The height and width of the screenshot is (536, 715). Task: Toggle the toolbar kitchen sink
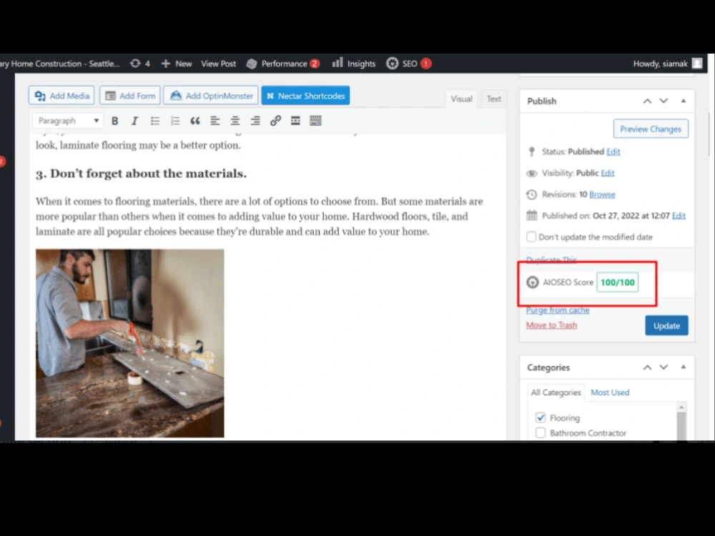[315, 121]
